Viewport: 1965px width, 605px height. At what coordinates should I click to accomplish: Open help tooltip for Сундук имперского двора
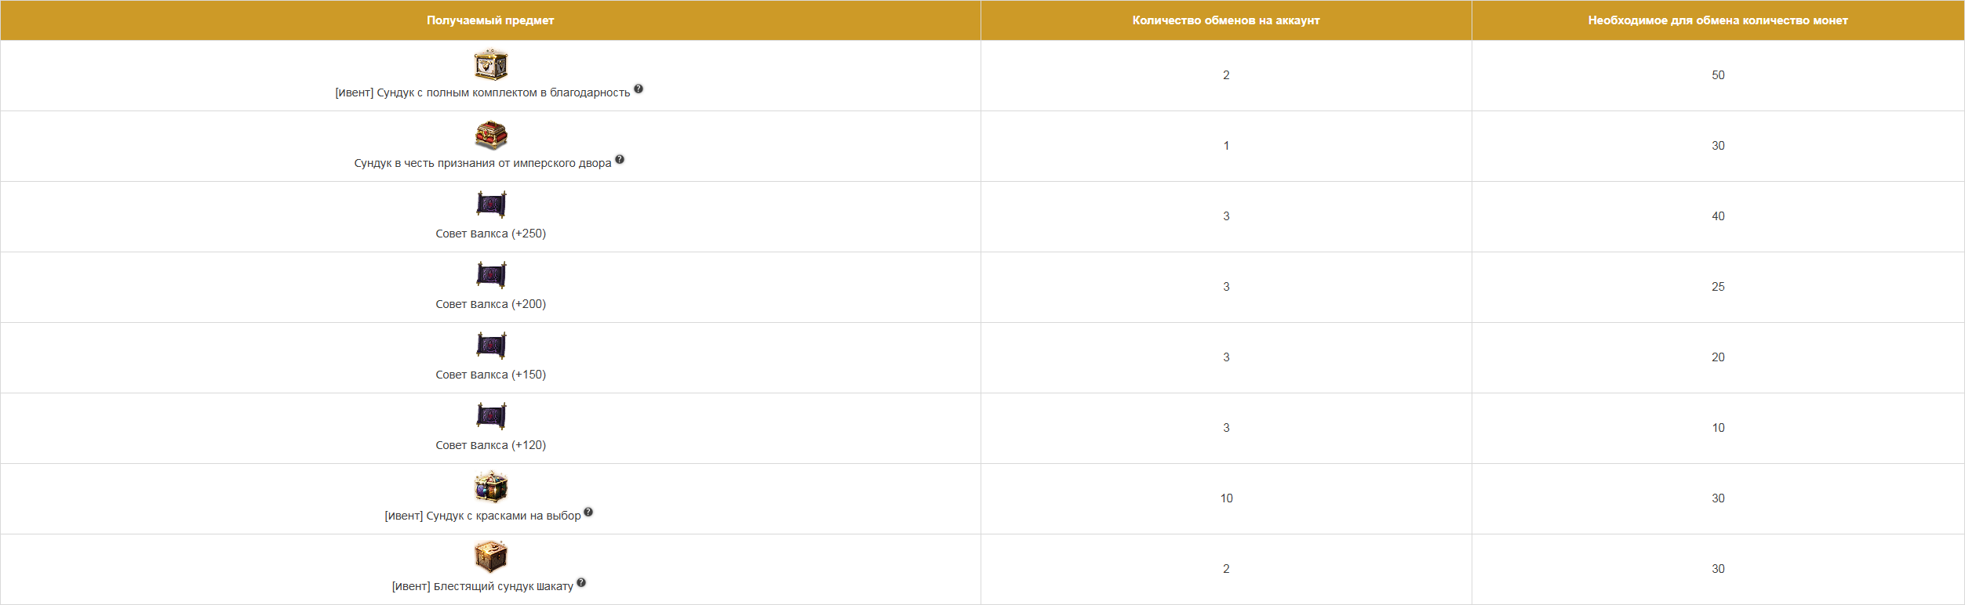click(620, 160)
